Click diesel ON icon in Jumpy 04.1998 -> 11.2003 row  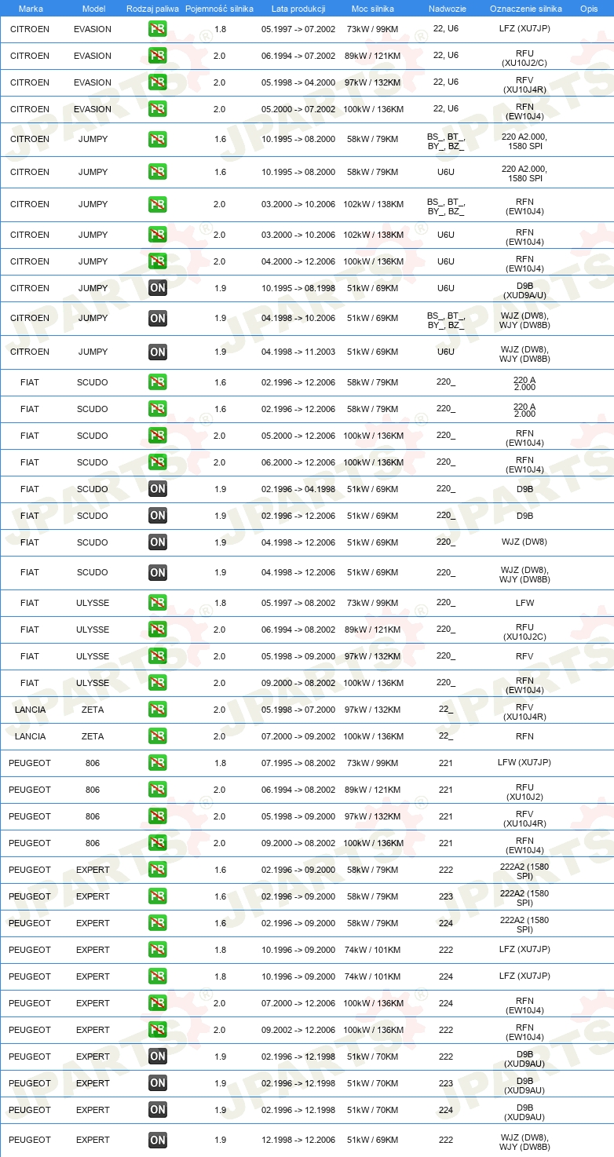point(158,352)
